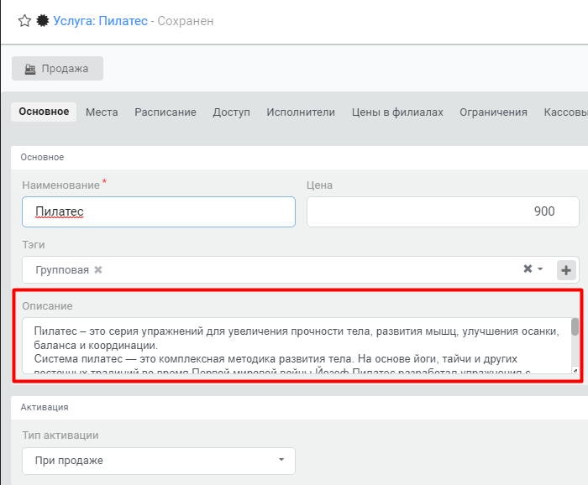Image resolution: width=588 pixels, height=485 pixels.
Task: Open the Расписание tab
Action: coord(165,112)
